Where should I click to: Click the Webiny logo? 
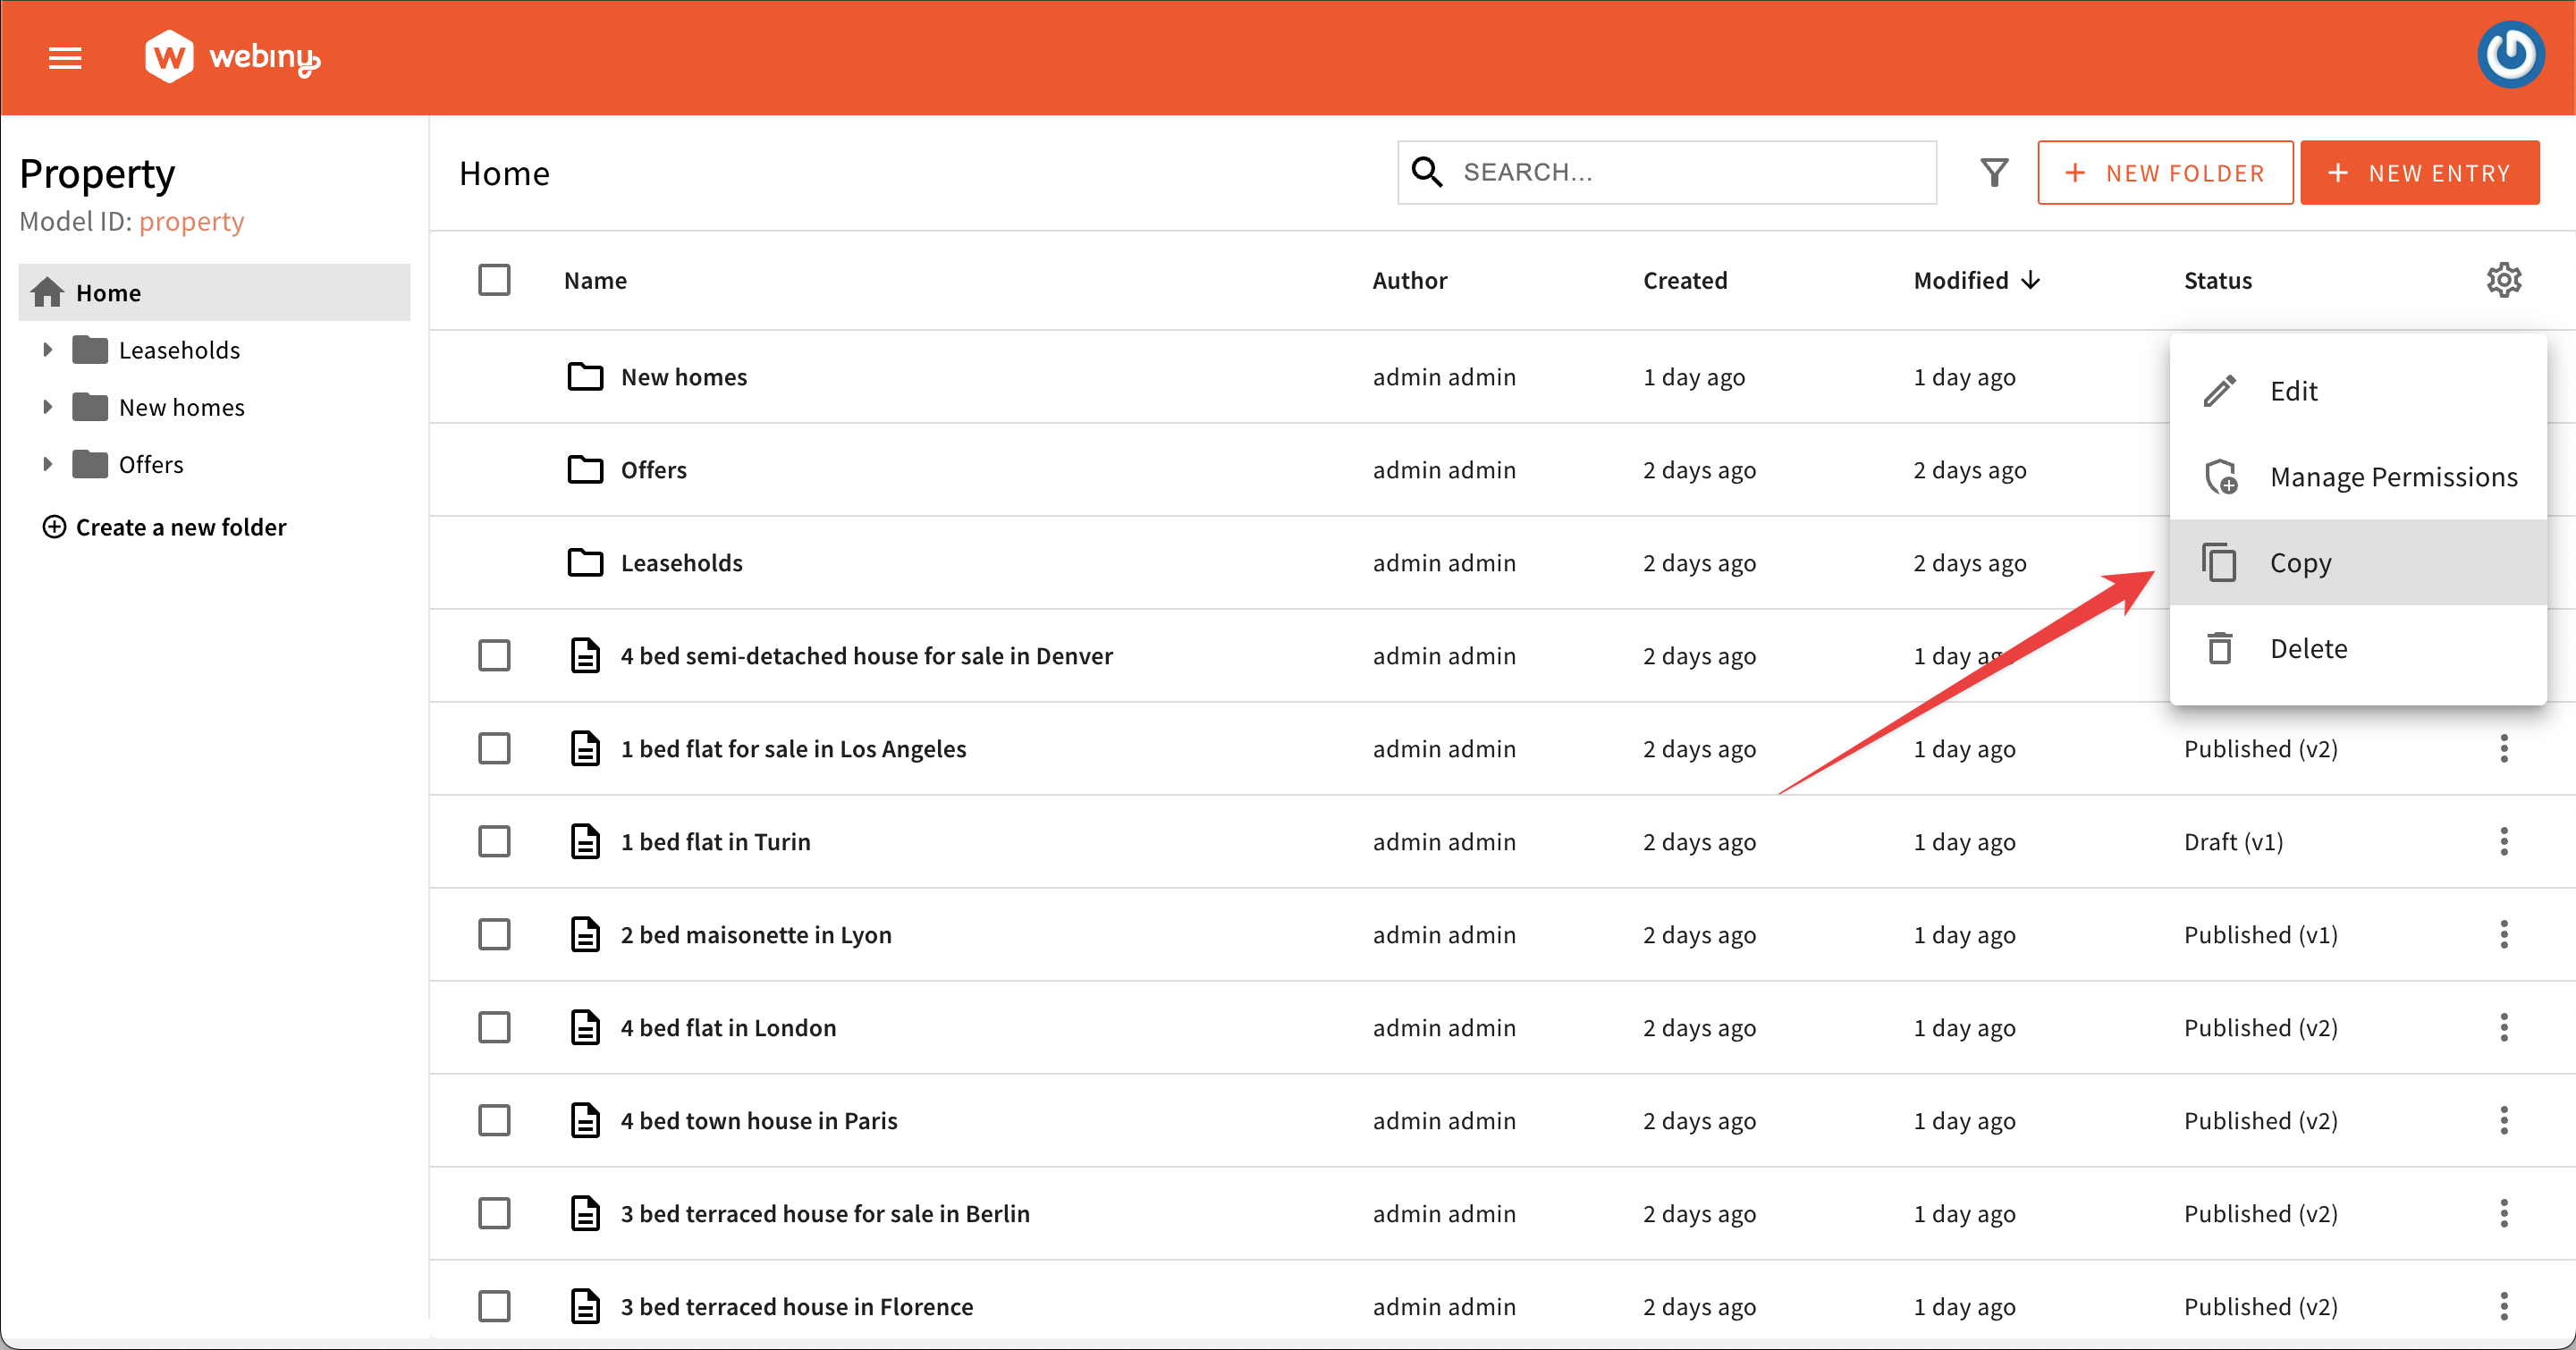pos(232,57)
